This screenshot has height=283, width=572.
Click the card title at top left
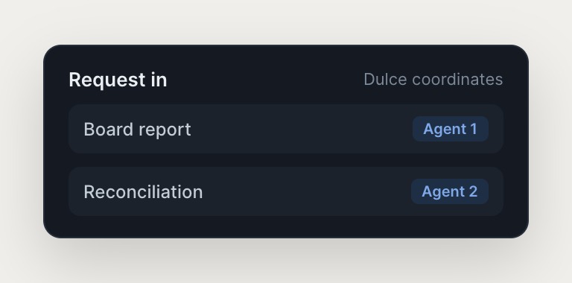118,80
